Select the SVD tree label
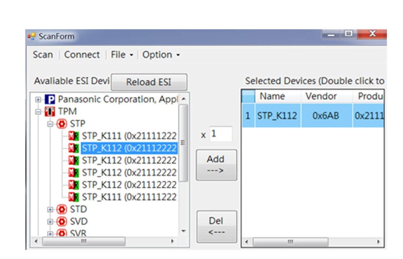 coord(79,221)
